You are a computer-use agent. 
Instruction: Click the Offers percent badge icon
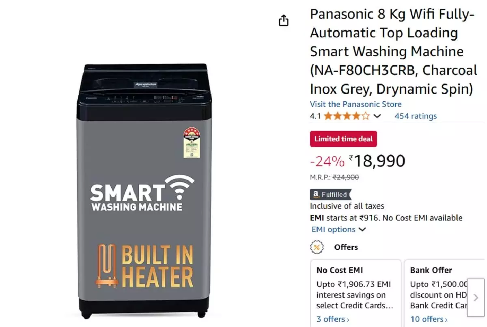click(x=317, y=247)
